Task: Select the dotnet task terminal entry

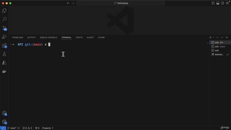Action: [x=220, y=55]
